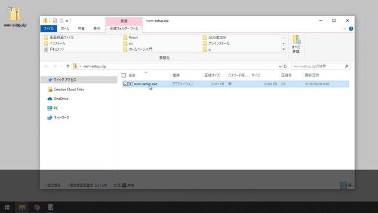Sort by パスワード保護 column header
The image size is (378, 213).
click(237, 75)
